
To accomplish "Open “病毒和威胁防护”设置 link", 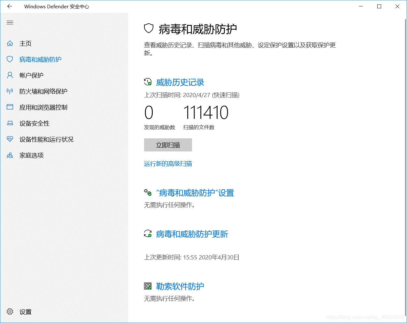I will 195,193.
